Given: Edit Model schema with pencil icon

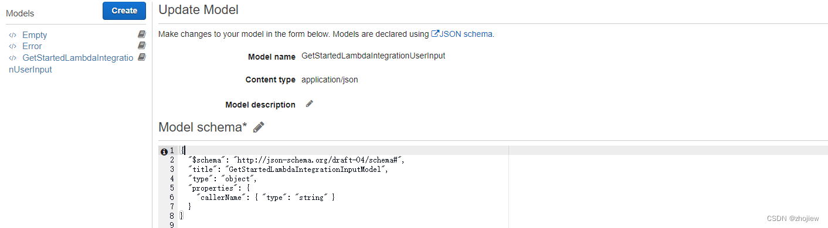Looking at the screenshot, I should [259, 127].
